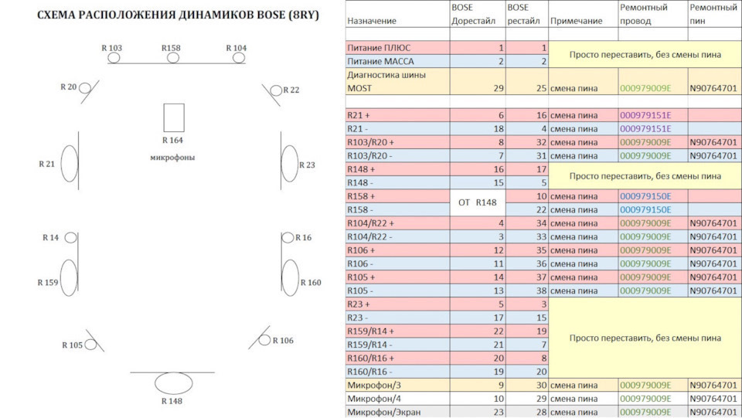Click the 'R 23' label in the diagram
The height and width of the screenshot is (418, 742).
pos(307,165)
